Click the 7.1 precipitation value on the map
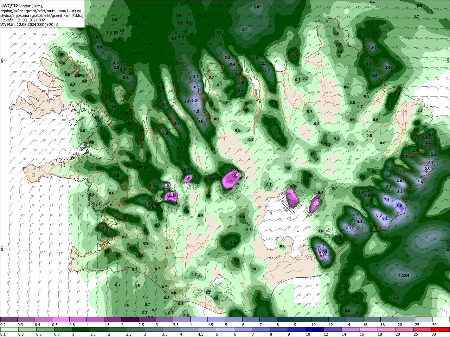Image resolution: width=450 pixels, height=337 pixels. [387, 200]
